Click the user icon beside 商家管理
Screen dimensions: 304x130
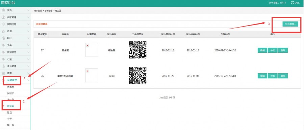pos(3,17)
